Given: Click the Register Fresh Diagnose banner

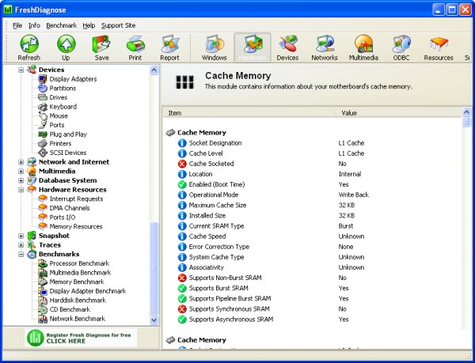Looking at the screenshot, I should [x=80, y=337].
